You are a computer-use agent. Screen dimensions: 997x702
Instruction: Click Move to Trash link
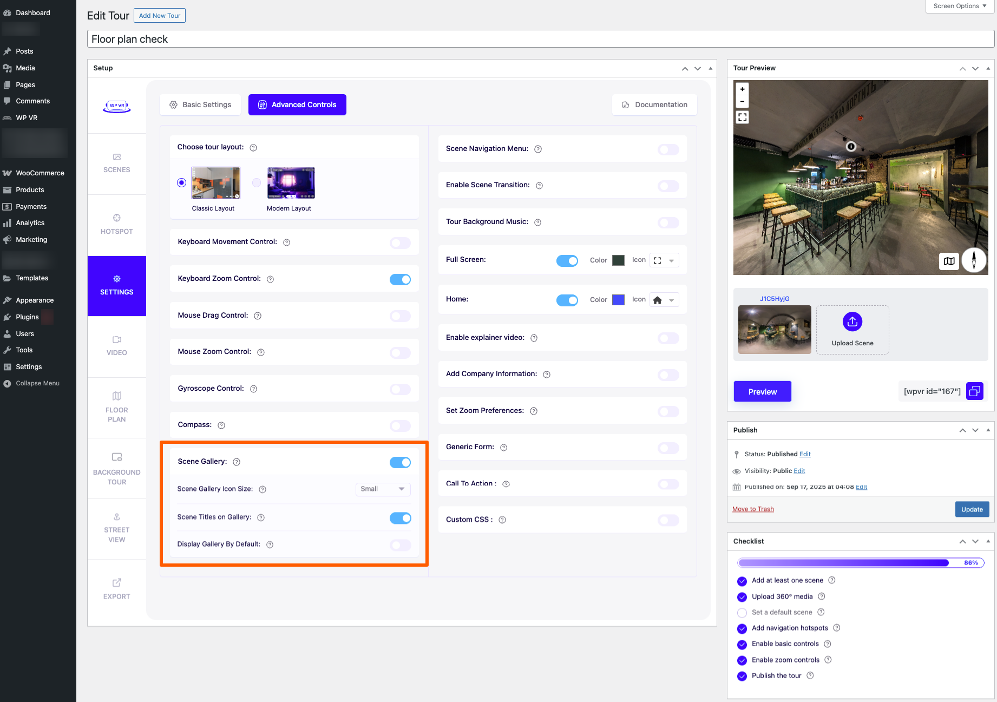pyautogui.click(x=753, y=509)
